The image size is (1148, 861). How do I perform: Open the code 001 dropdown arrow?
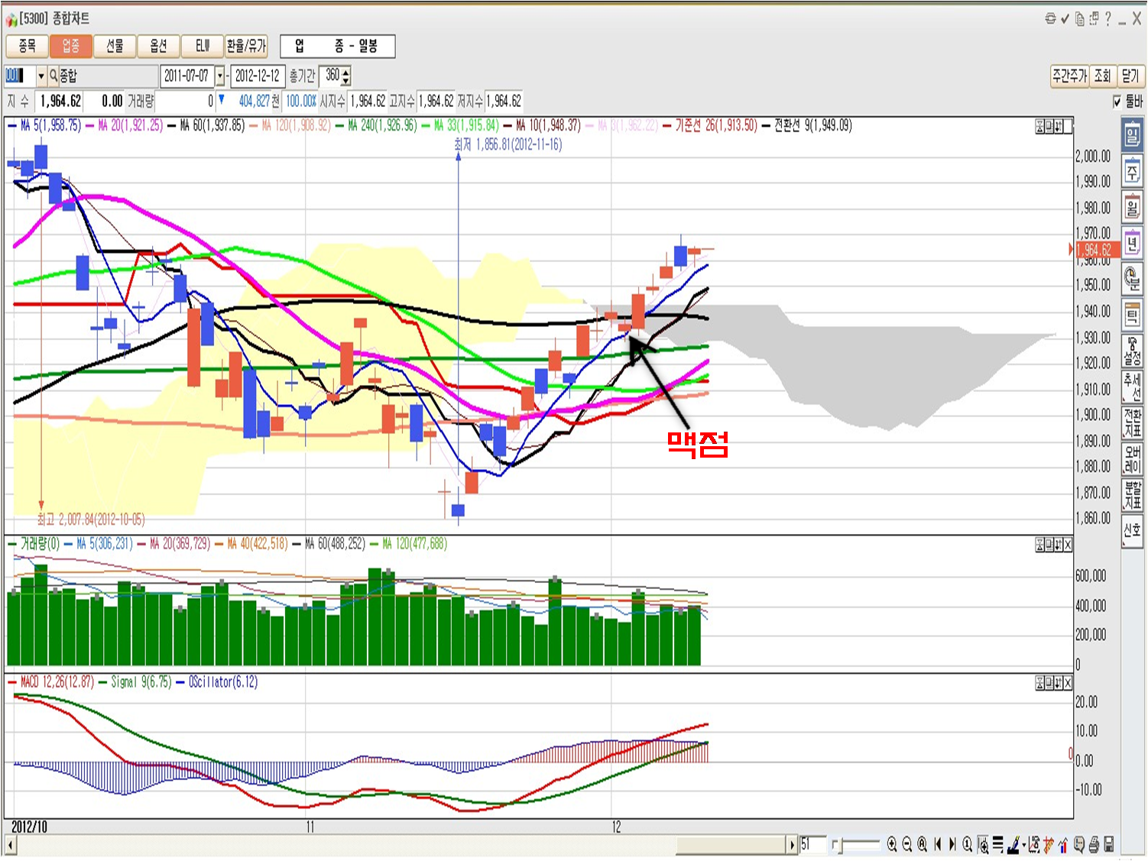pos(41,76)
